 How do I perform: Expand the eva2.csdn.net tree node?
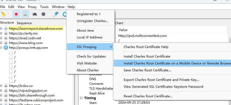pos(1,38)
